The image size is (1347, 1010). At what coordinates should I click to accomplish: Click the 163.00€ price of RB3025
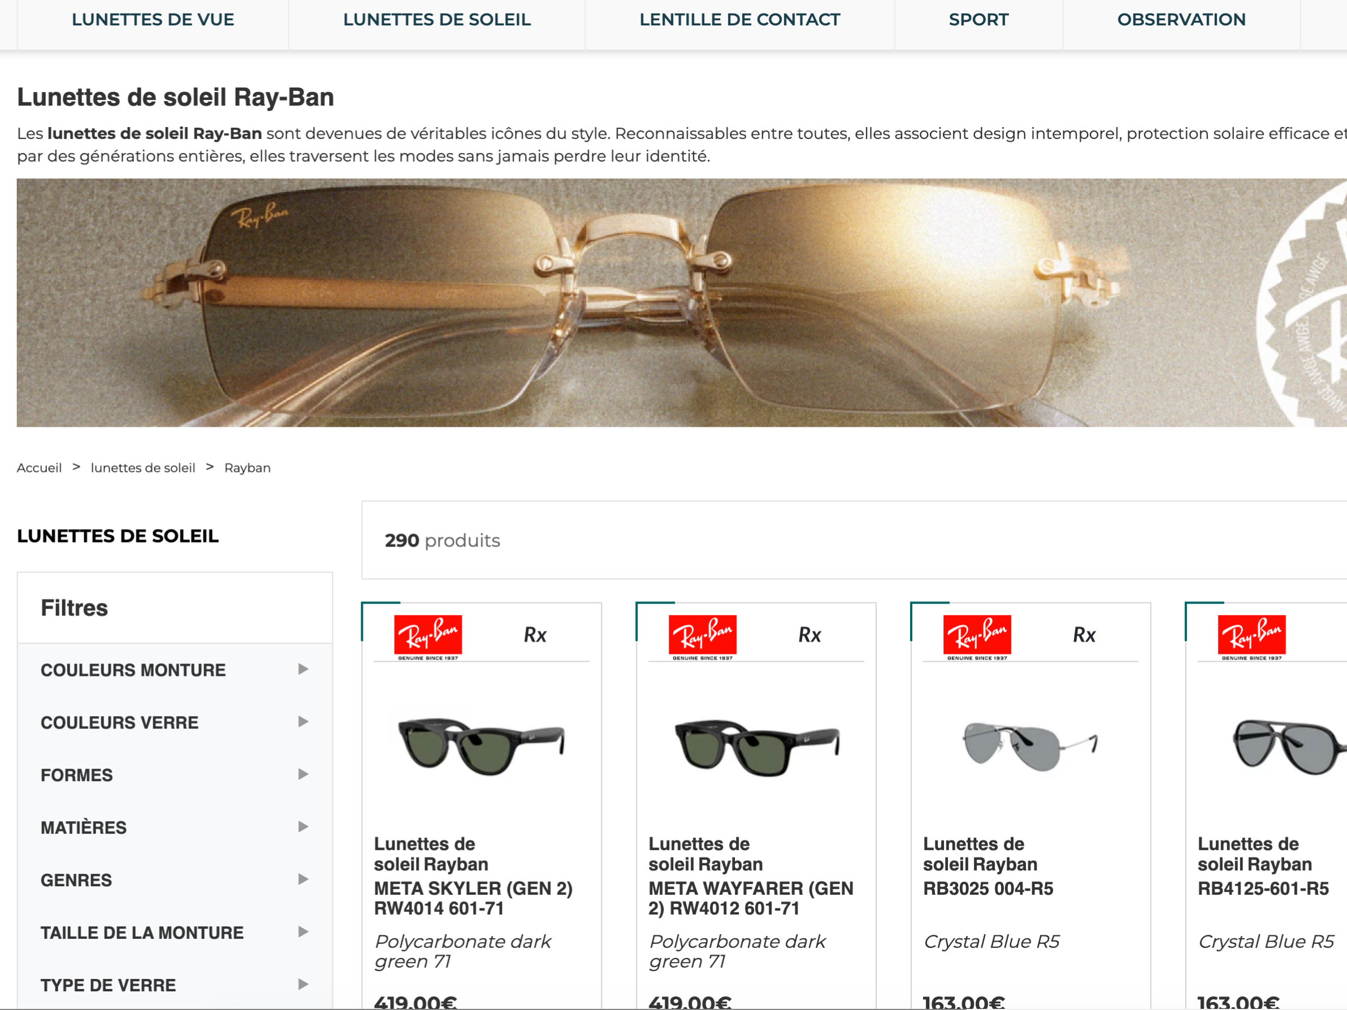coord(964,1002)
